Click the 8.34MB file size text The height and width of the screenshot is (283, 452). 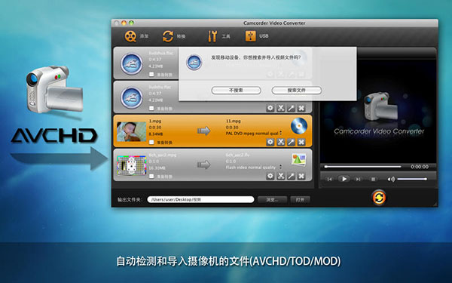click(x=156, y=134)
